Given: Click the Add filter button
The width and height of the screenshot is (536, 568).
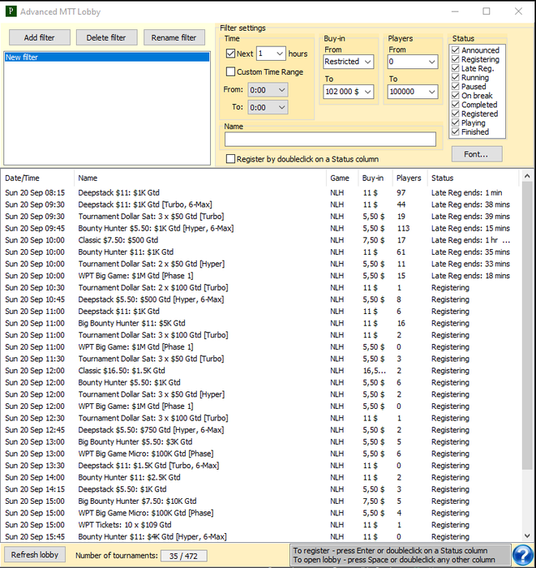Looking at the screenshot, I should coord(40,37).
